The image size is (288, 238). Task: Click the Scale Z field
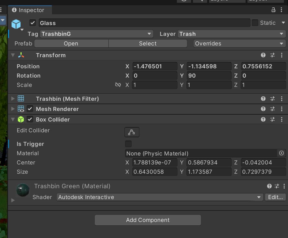[x=264, y=85]
